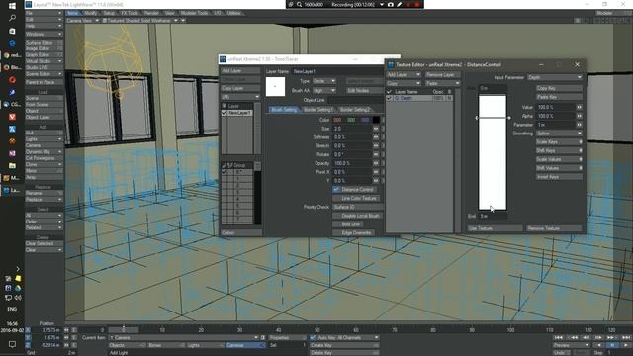Open the File dropdown menu
Viewport: 633px width, 356px height.
(x=44, y=13)
